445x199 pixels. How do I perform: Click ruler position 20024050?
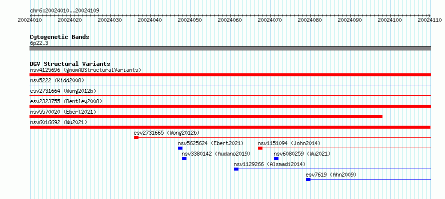[x=190, y=20]
